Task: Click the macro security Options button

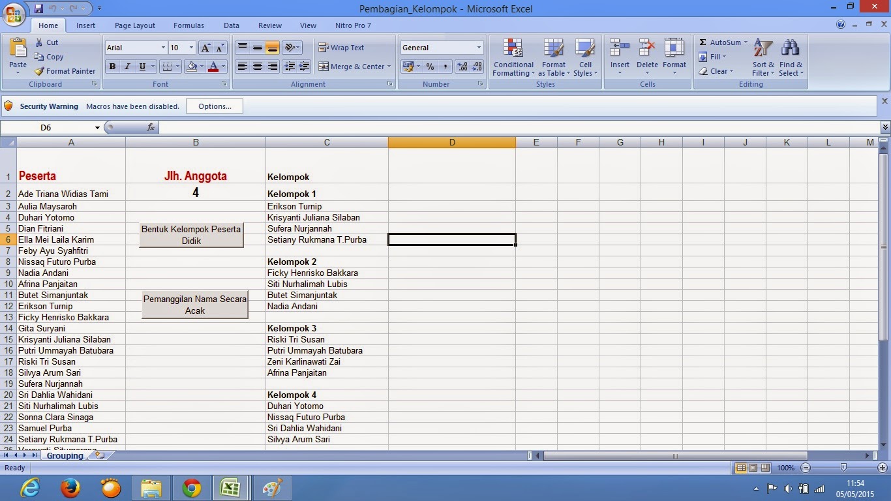Action: [x=214, y=106]
